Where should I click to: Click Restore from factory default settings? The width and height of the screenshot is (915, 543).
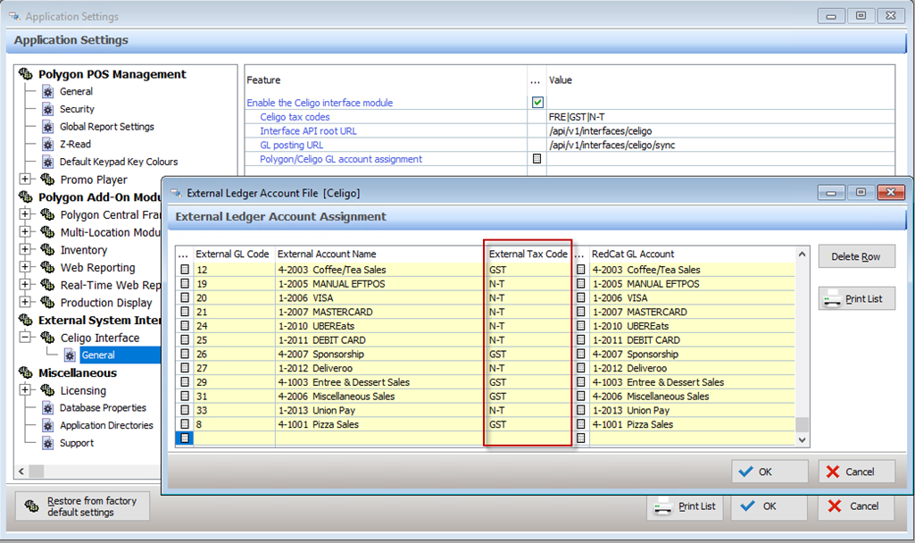click(82, 506)
